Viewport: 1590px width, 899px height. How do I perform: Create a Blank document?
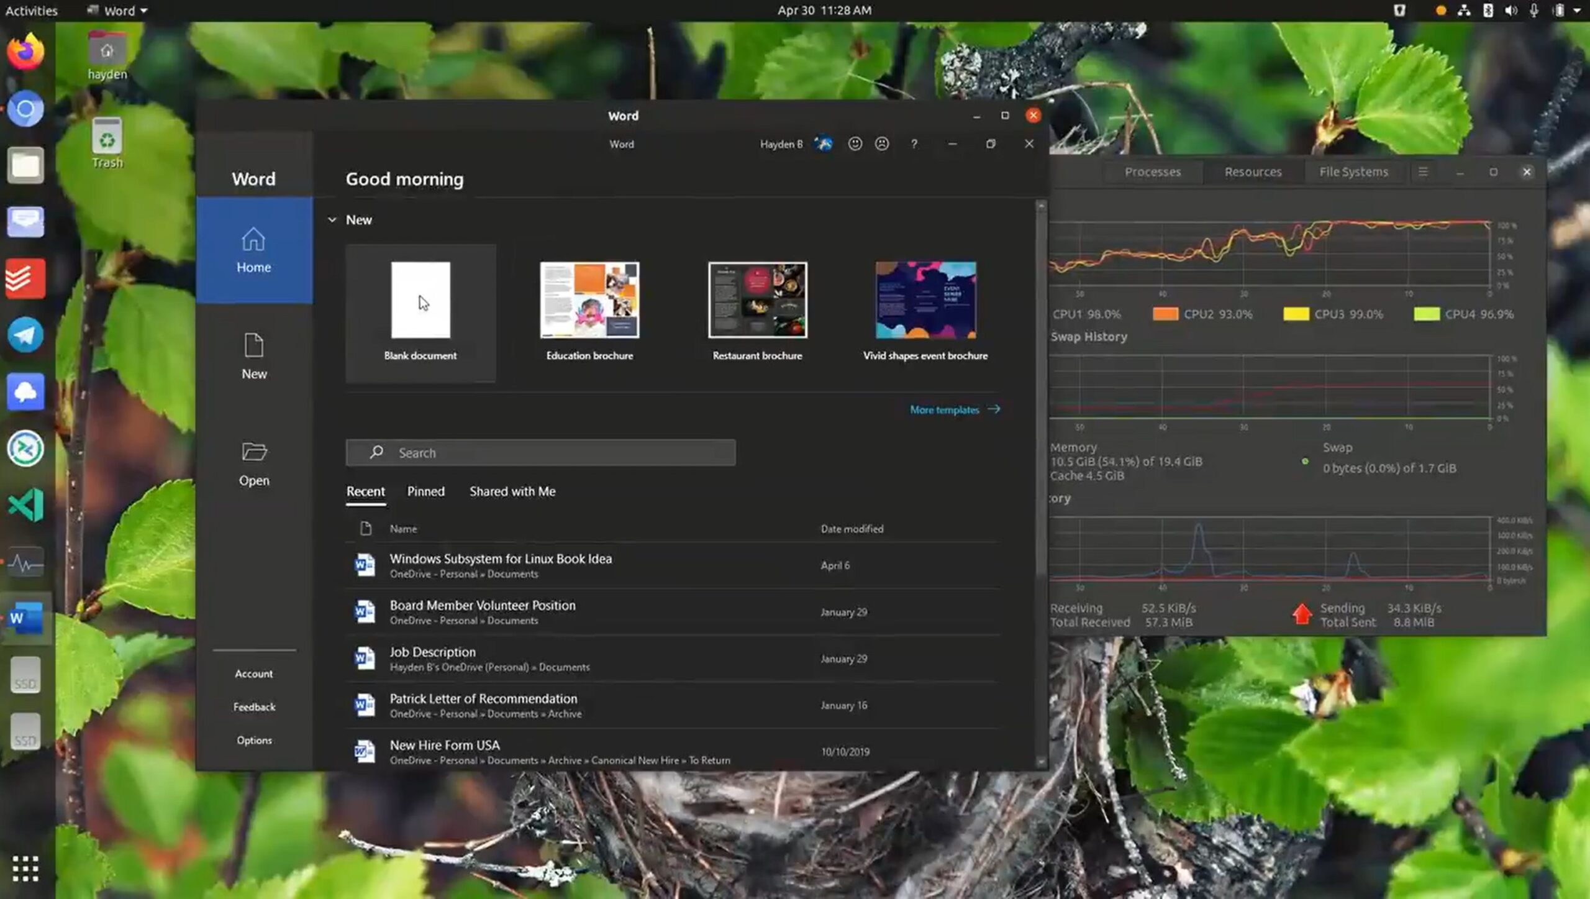coord(420,313)
